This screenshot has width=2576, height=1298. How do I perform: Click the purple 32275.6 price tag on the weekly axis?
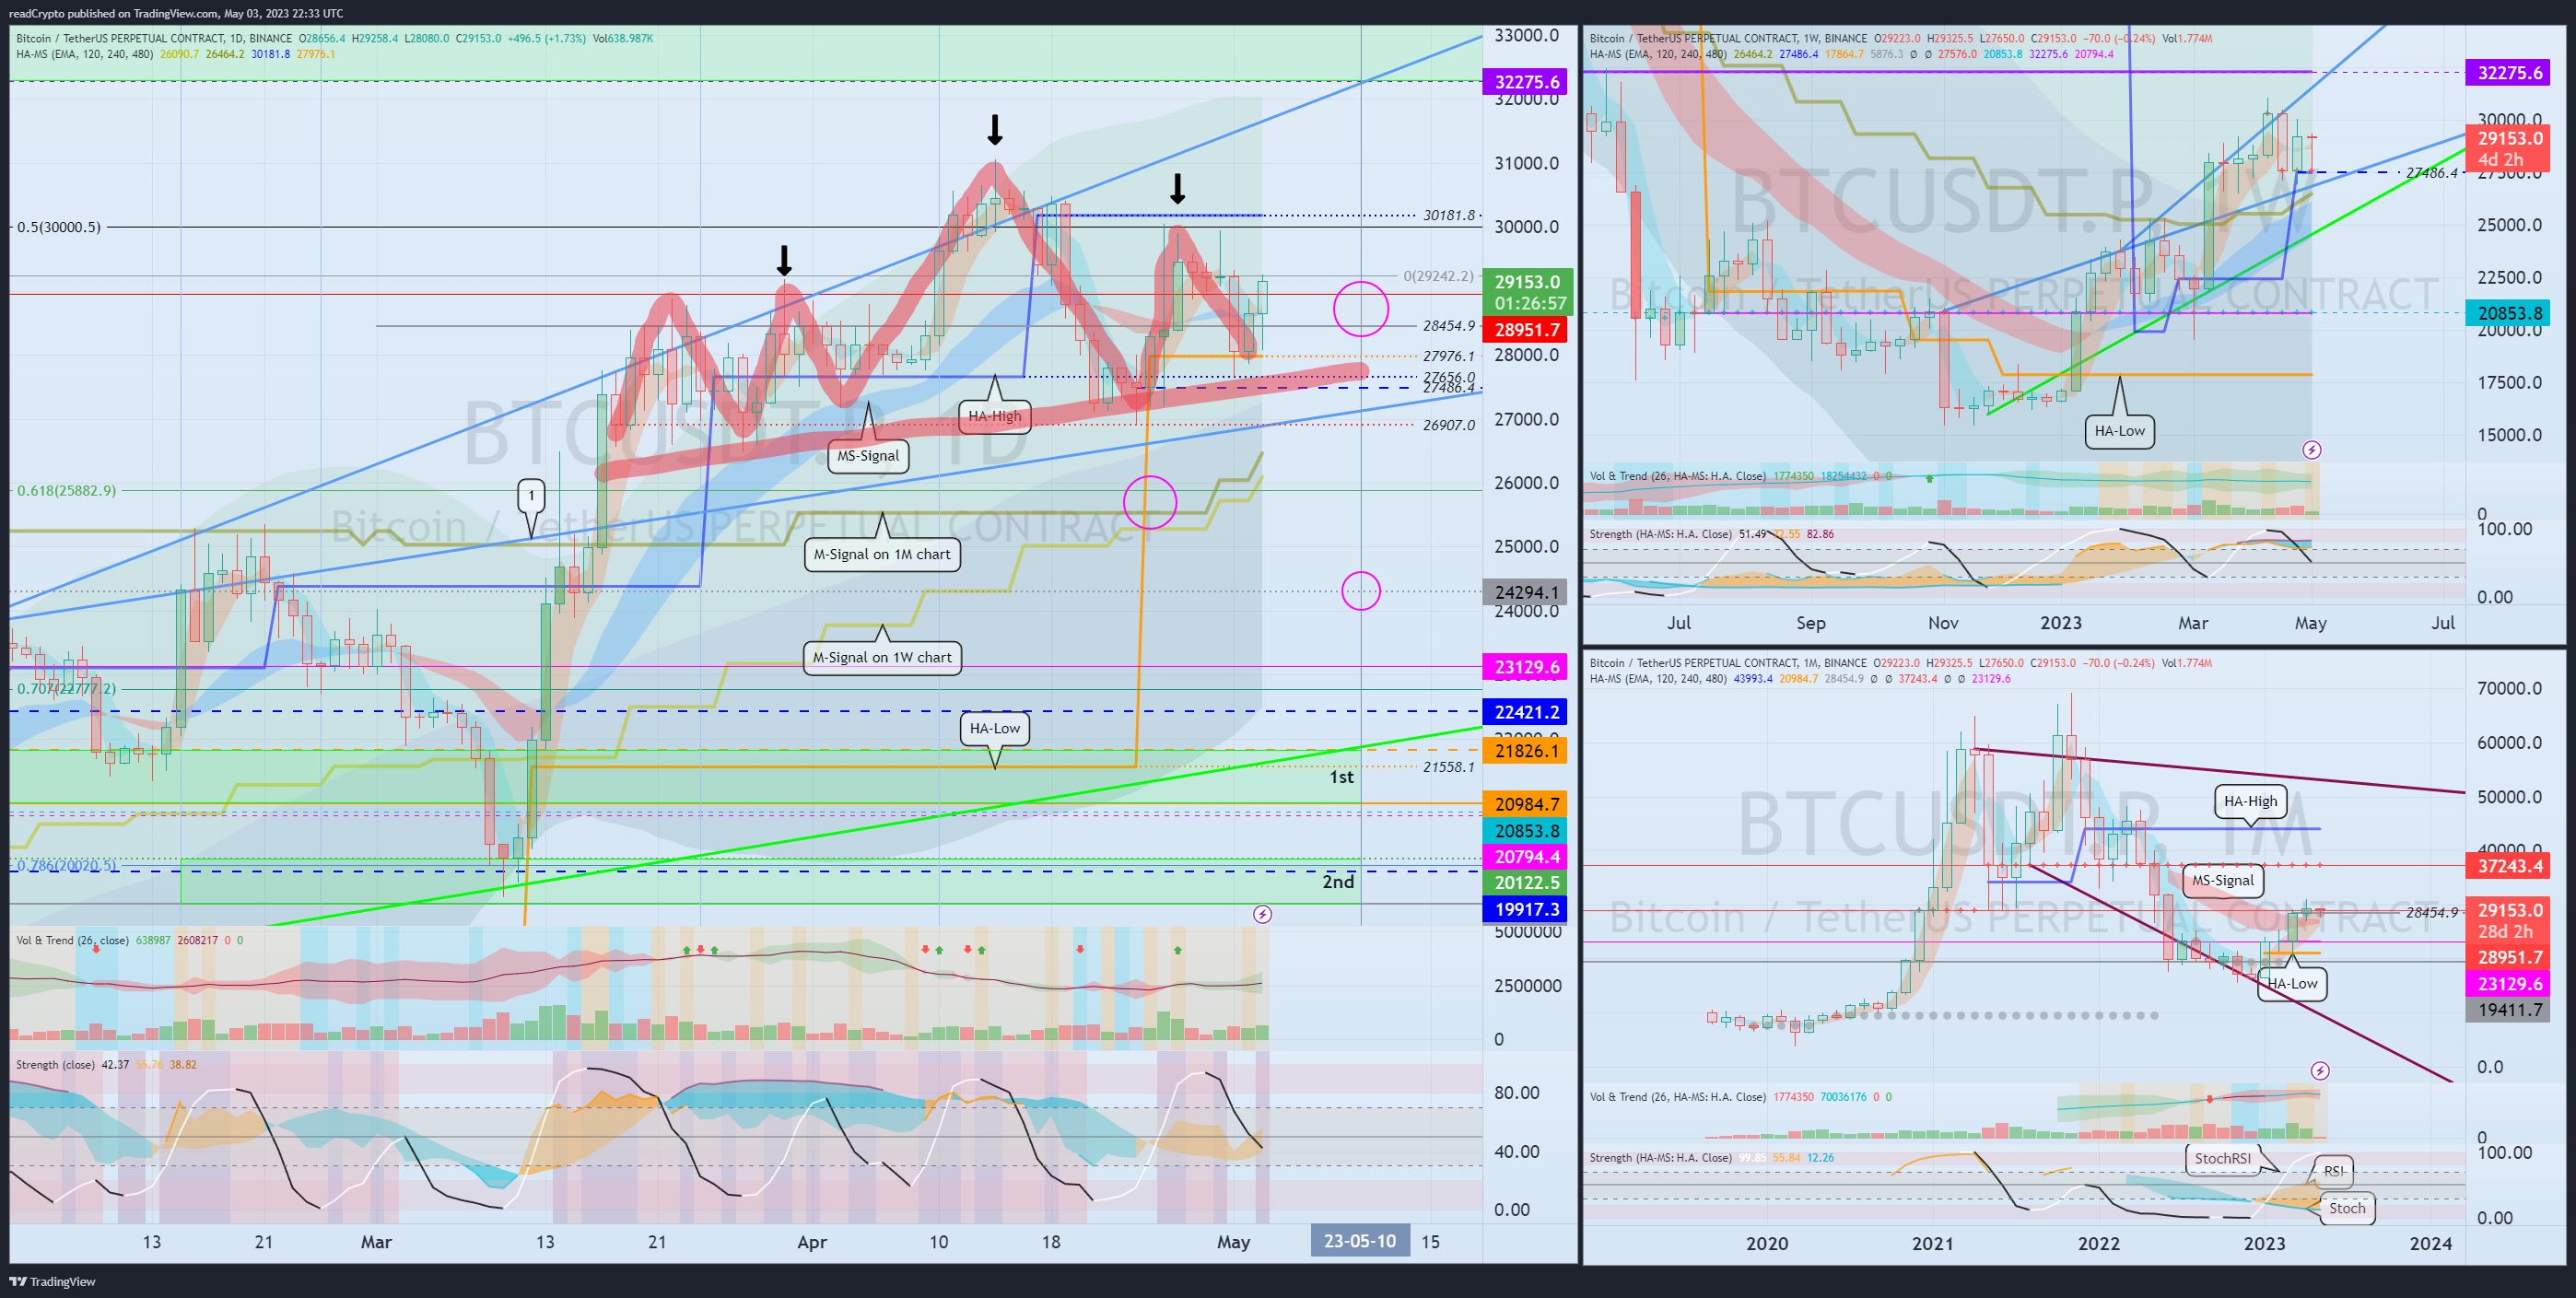point(2509,73)
